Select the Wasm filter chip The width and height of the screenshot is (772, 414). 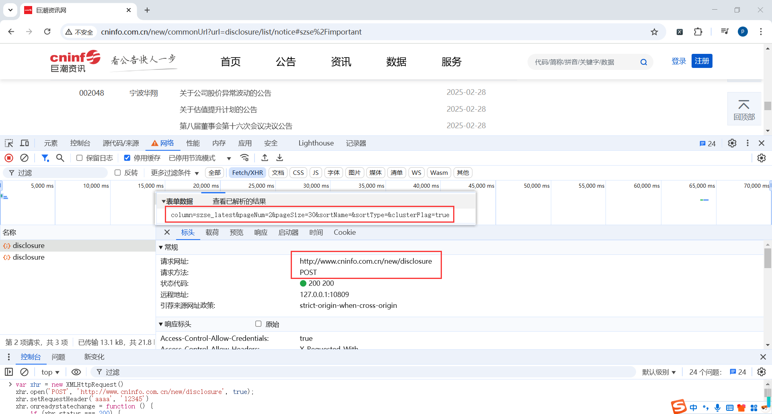(439, 172)
